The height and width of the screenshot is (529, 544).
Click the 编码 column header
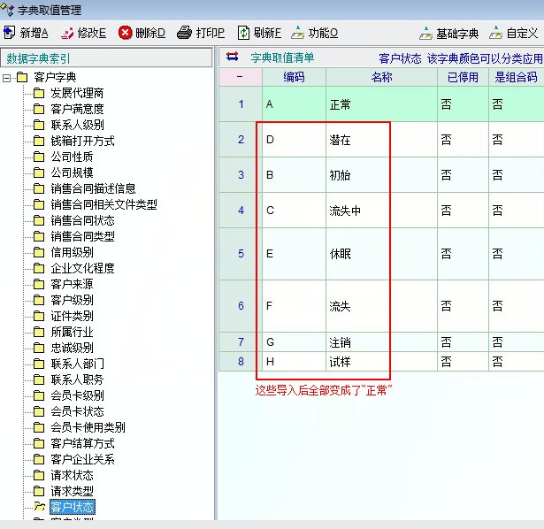pos(294,77)
